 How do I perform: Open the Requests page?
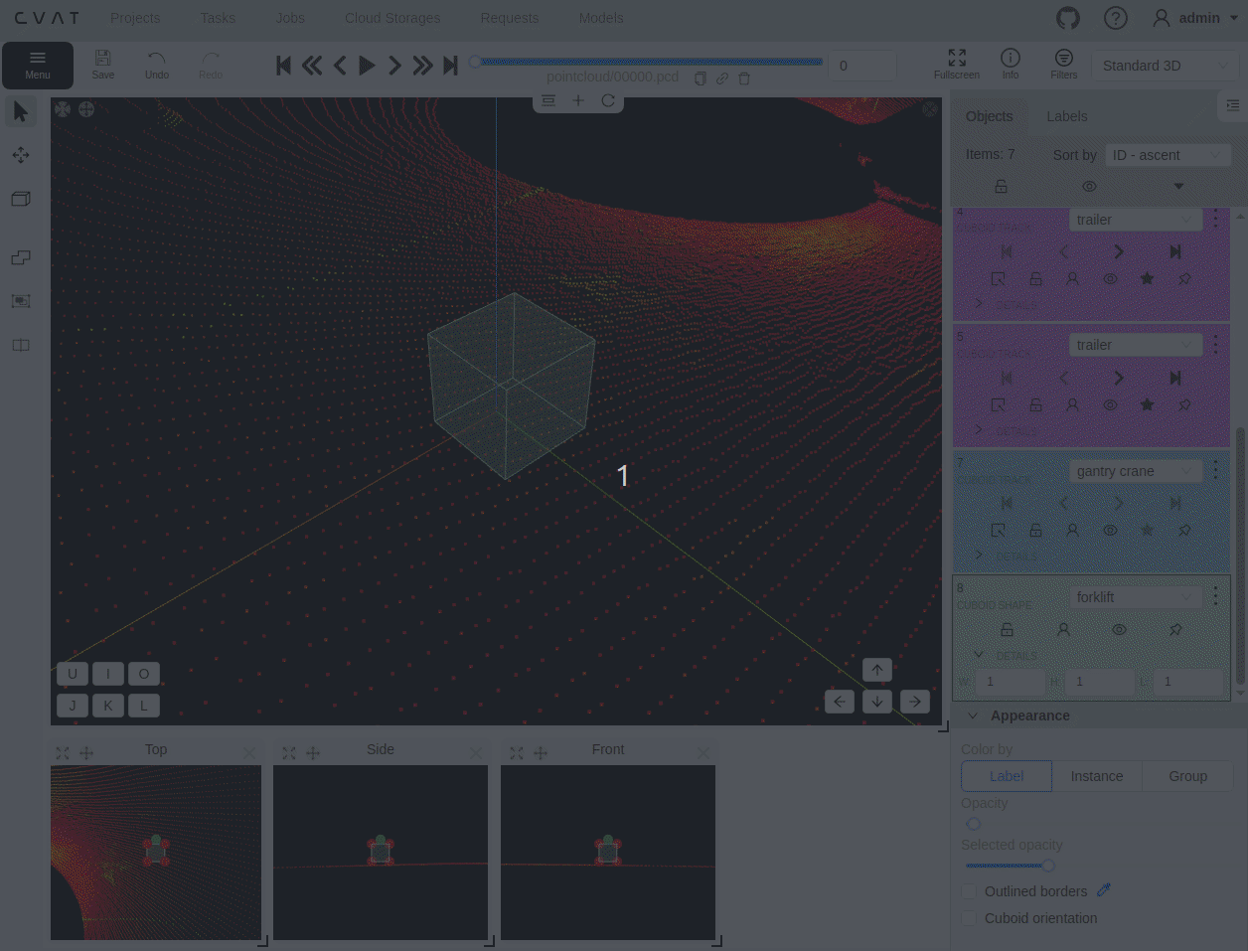click(510, 18)
